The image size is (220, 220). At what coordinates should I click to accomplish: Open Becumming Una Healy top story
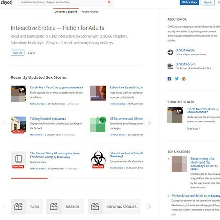pyautogui.click(x=202, y=162)
